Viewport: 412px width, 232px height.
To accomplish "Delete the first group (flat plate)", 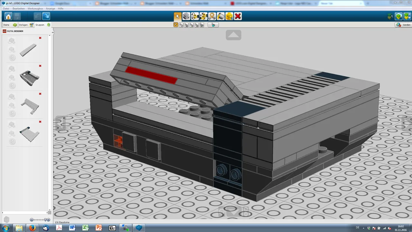I will point(40,38).
